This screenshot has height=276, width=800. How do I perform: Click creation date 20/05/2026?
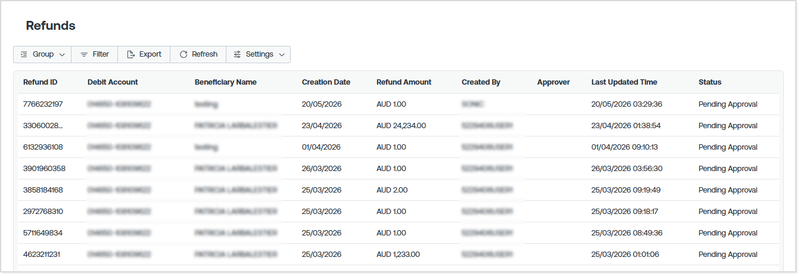(x=322, y=104)
